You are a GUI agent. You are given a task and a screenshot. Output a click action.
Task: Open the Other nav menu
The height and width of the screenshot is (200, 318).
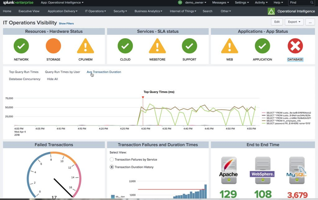[x=226, y=11]
